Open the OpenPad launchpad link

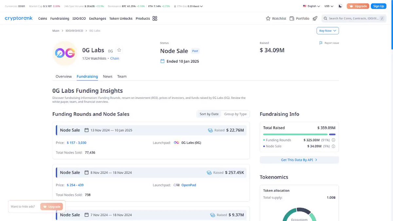tap(189, 185)
